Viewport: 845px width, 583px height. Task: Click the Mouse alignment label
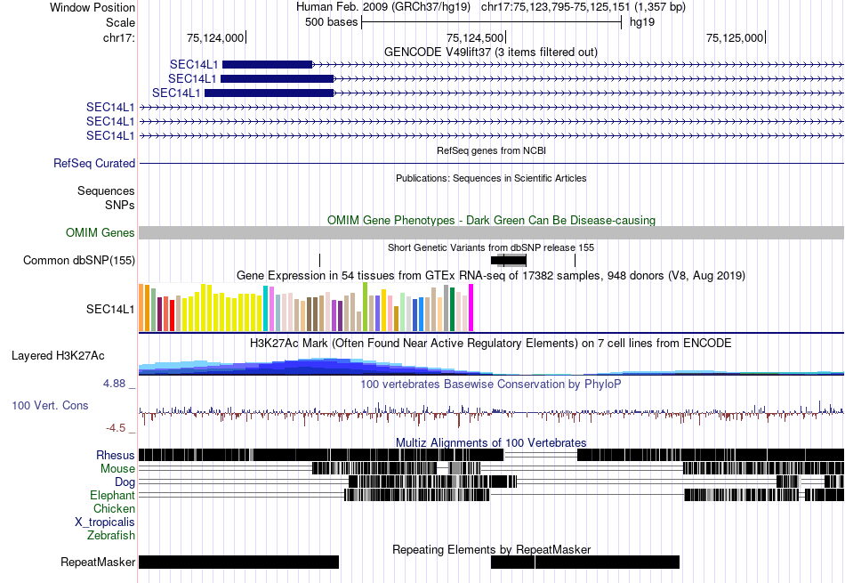117,469
